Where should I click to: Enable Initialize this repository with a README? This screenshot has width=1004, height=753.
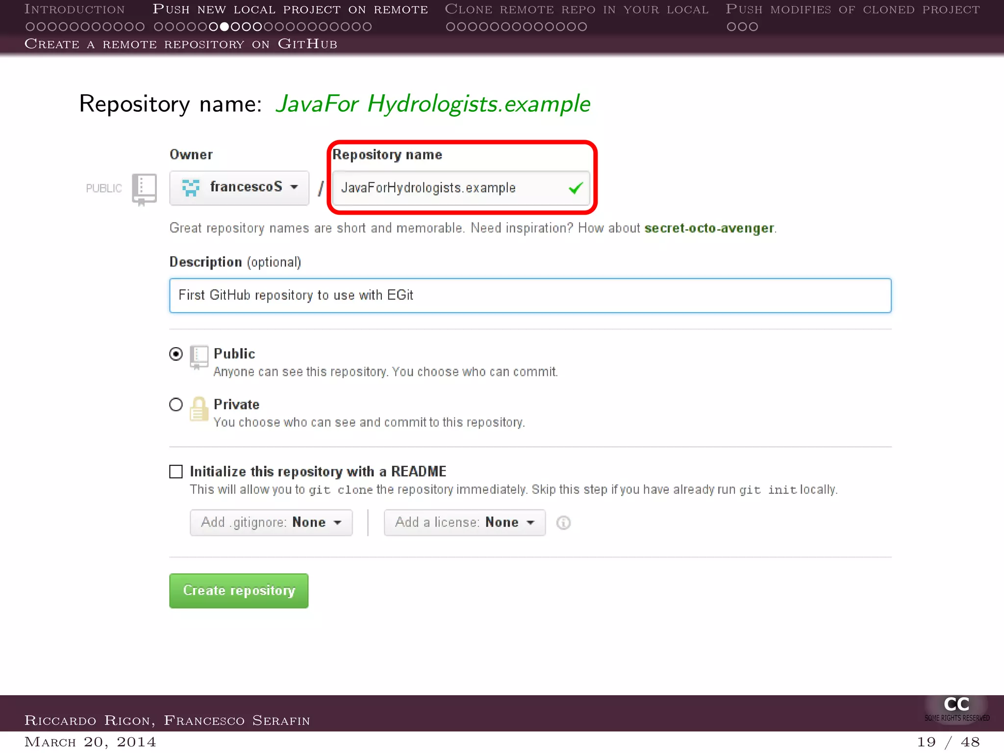tap(176, 472)
